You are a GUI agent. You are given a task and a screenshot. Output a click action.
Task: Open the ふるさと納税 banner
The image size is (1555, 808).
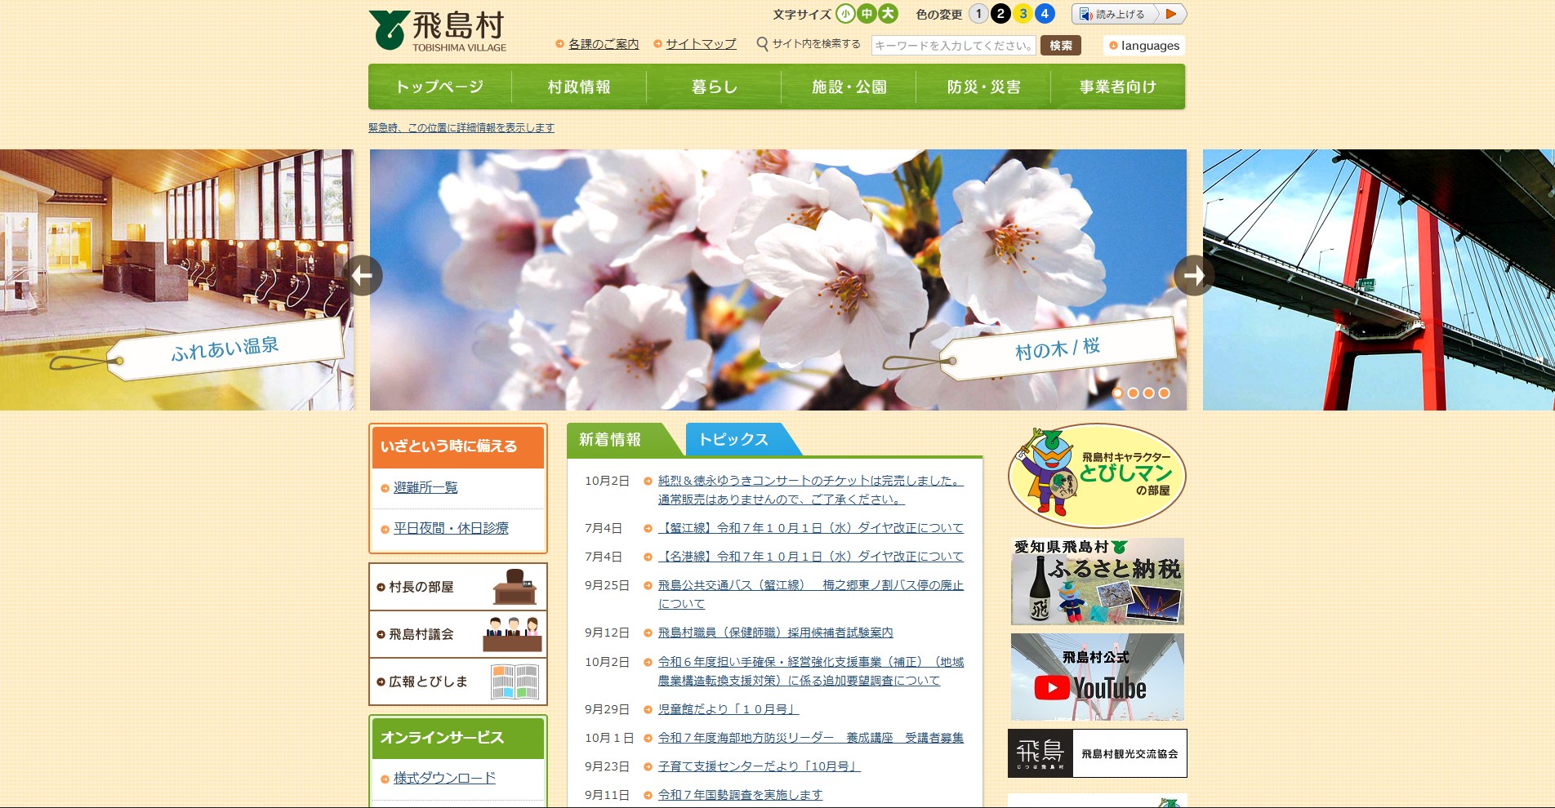click(x=1098, y=581)
